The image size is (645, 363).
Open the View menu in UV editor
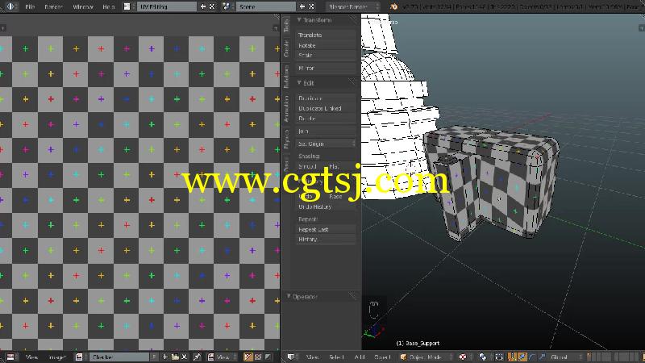(31, 357)
